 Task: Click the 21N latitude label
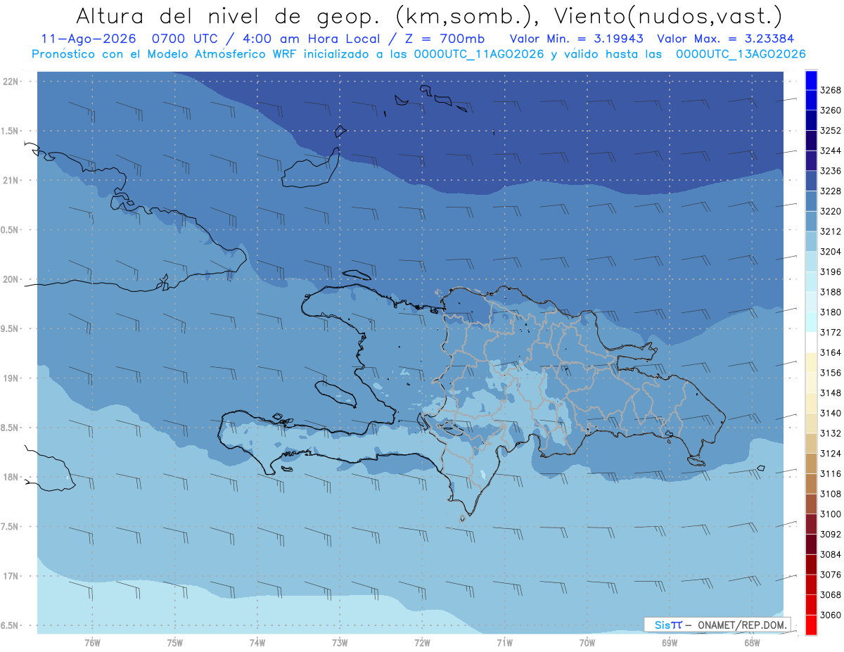pos(12,181)
